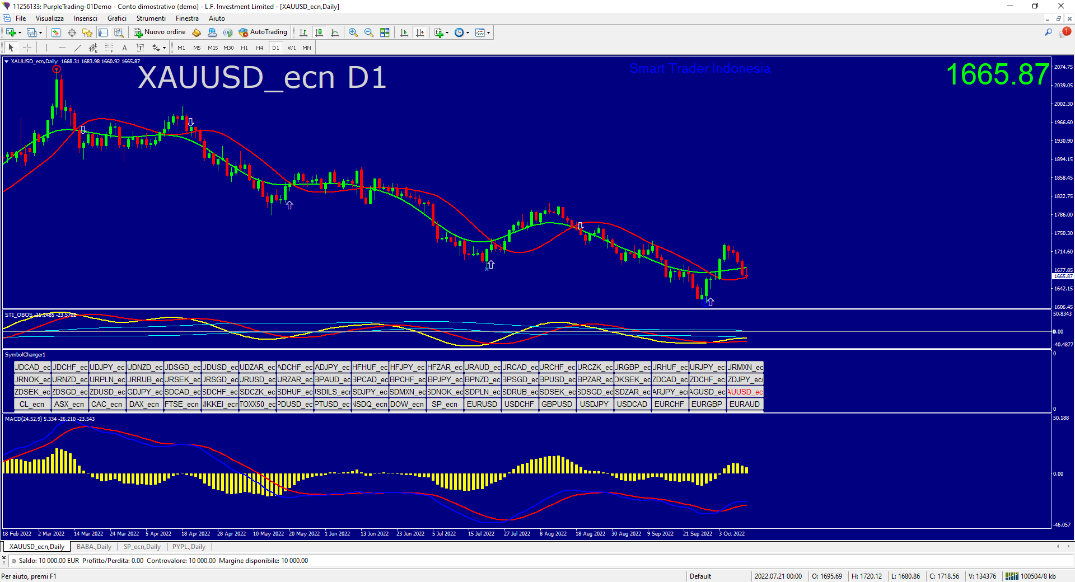Open the Visualizza menu

50,18
